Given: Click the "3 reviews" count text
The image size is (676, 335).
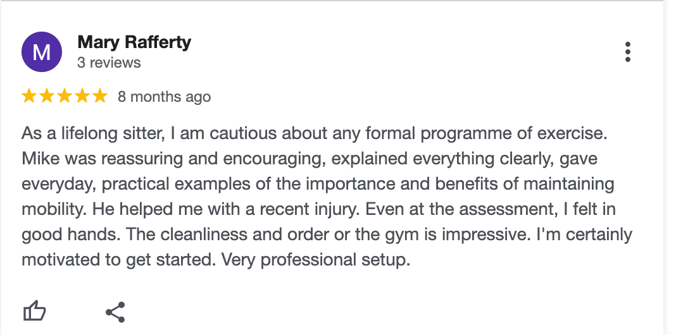Looking at the screenshot, I should coord(109,63).
